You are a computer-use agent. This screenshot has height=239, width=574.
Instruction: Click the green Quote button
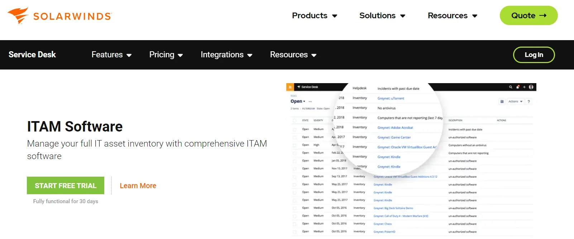[528, 15]
